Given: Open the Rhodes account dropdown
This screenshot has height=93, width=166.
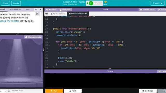Looking at the screenshot, I should pyautogui.click(x=157, y=3).
